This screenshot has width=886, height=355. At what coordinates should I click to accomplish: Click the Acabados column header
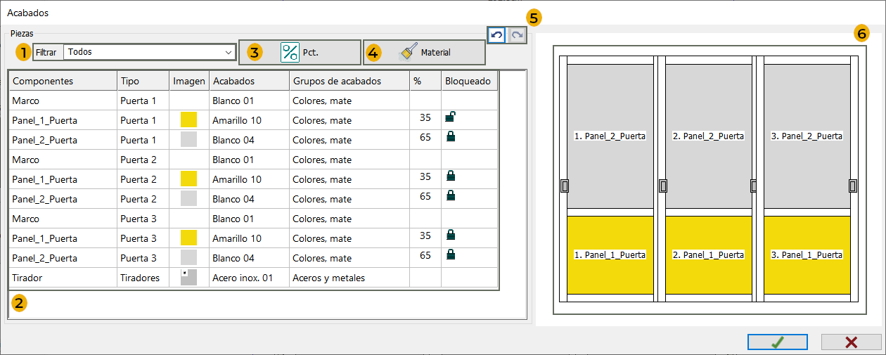click(x=249, y=81)
